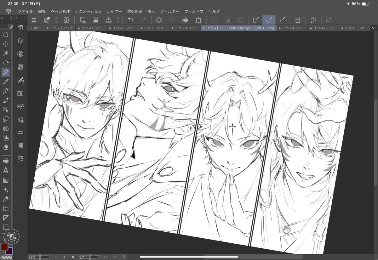Select the Gradient tool
The height and width of the screenshot is (260, 378).
(6, 180)
